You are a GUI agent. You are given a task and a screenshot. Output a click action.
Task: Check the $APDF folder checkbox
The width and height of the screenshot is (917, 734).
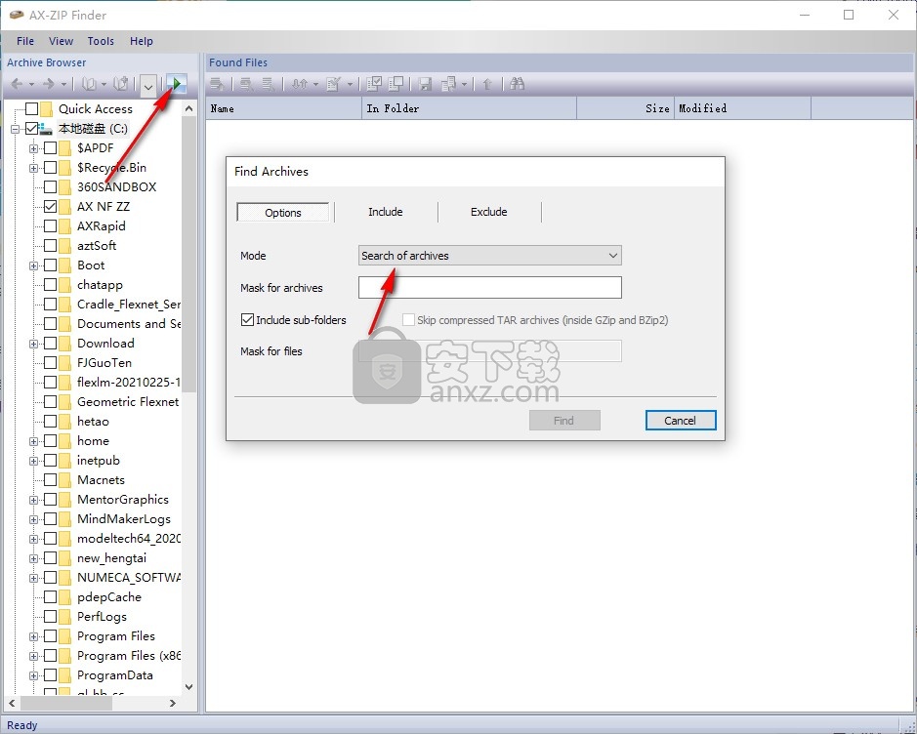point(51,148)
